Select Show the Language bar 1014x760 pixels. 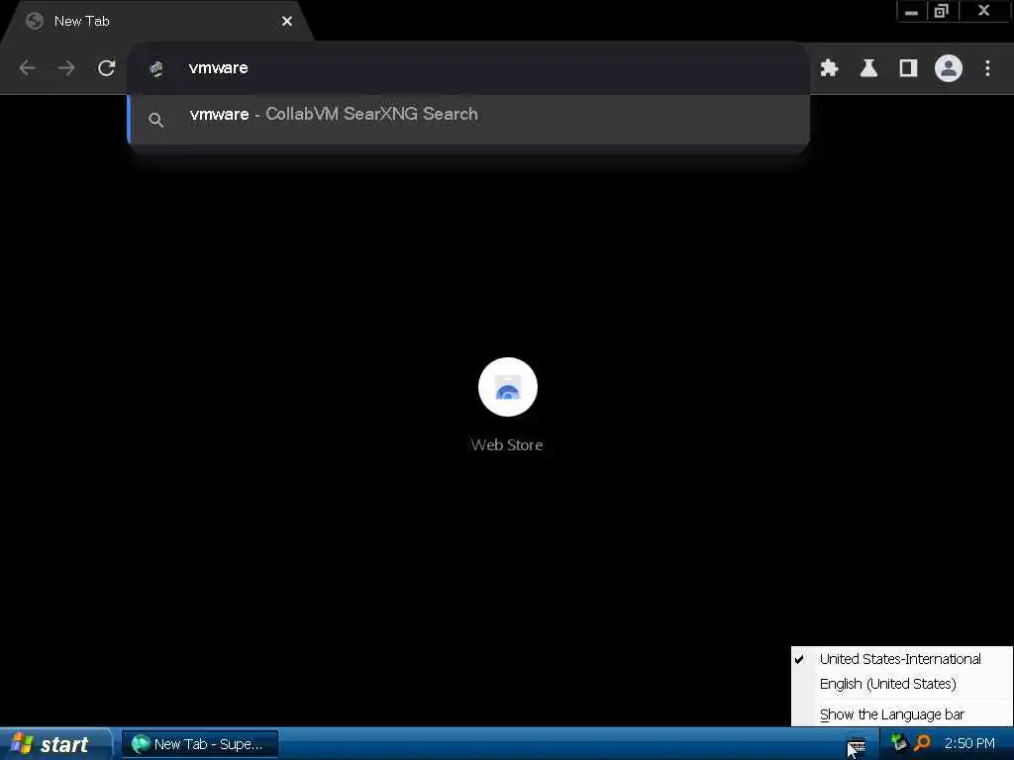(x=901, y=714)
